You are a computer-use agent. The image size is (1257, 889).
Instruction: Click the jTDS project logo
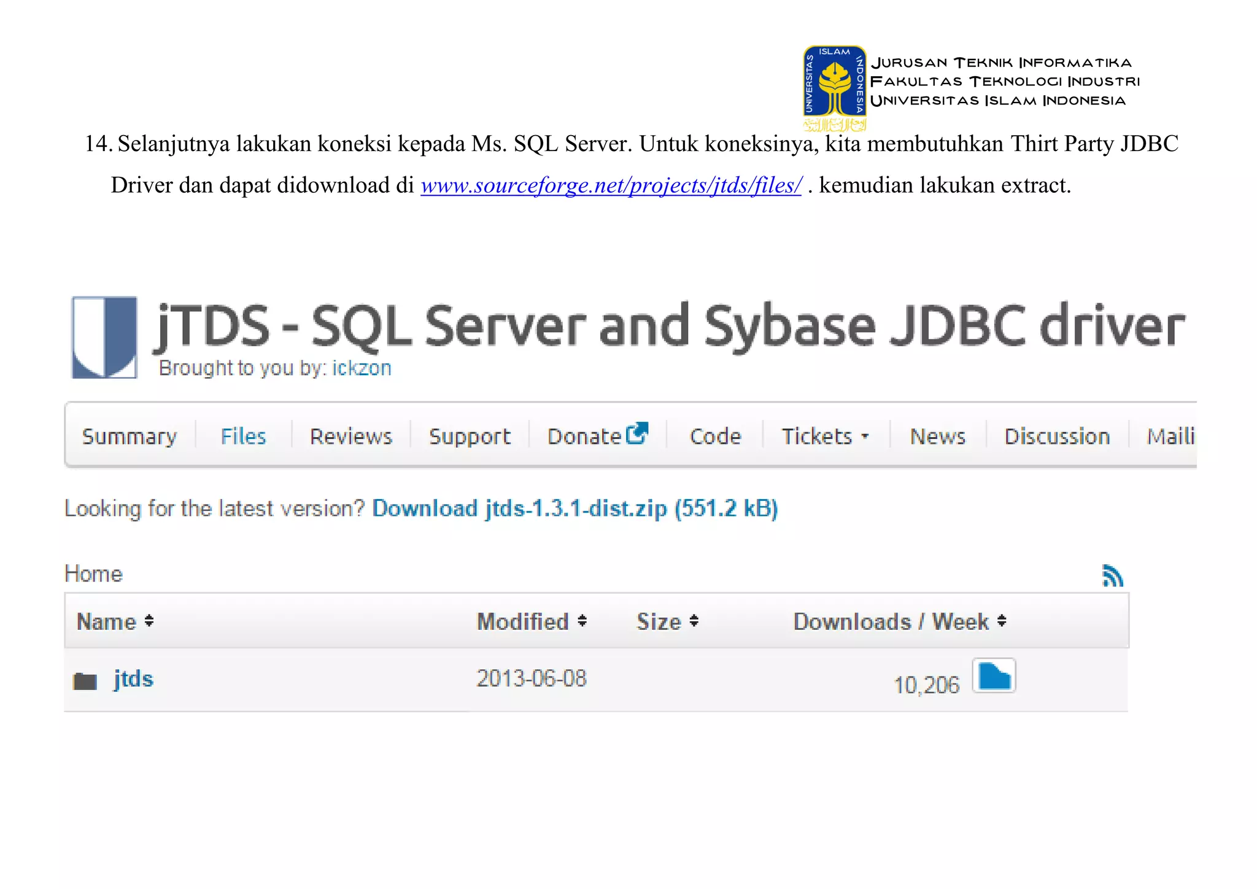(x=104, y=337)
